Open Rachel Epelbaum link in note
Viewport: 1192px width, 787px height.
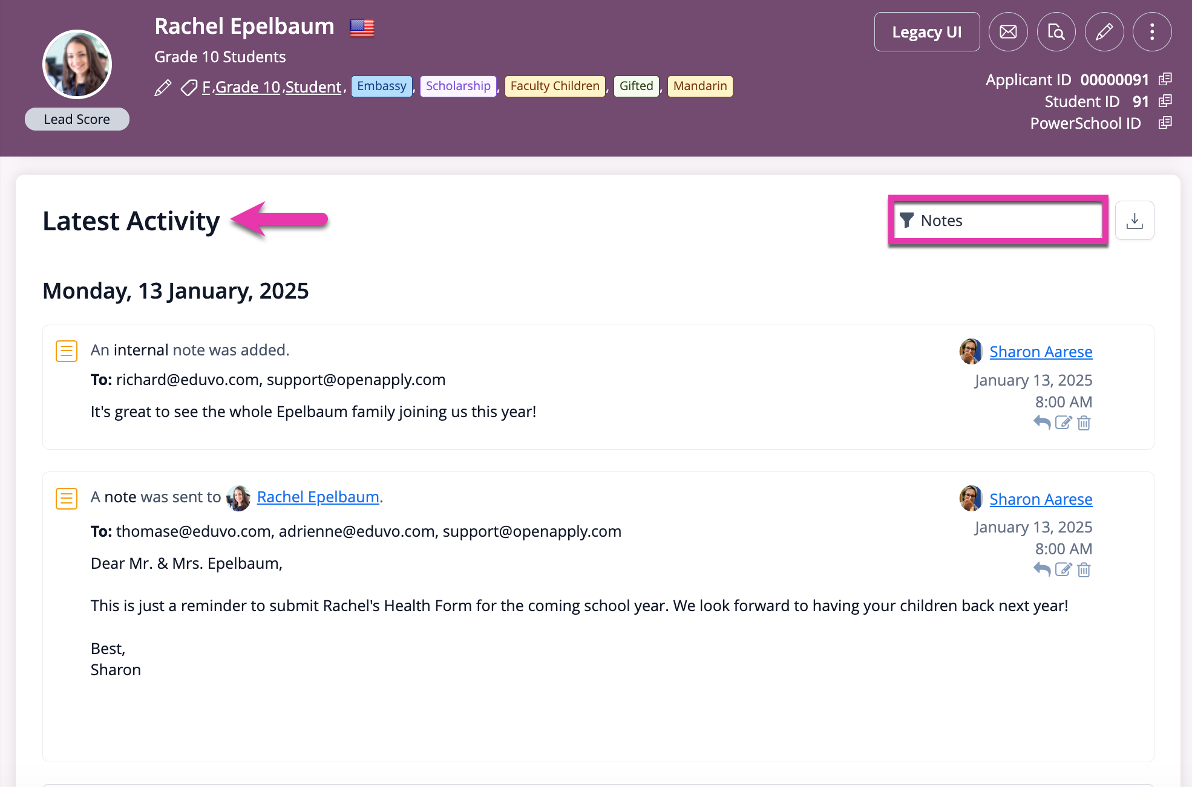(x=318, y=497)
